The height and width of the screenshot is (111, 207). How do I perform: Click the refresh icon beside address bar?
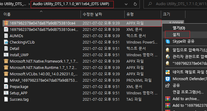tap(135, 4)
